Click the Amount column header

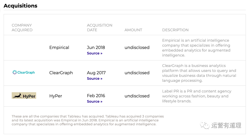click(133, 30)
